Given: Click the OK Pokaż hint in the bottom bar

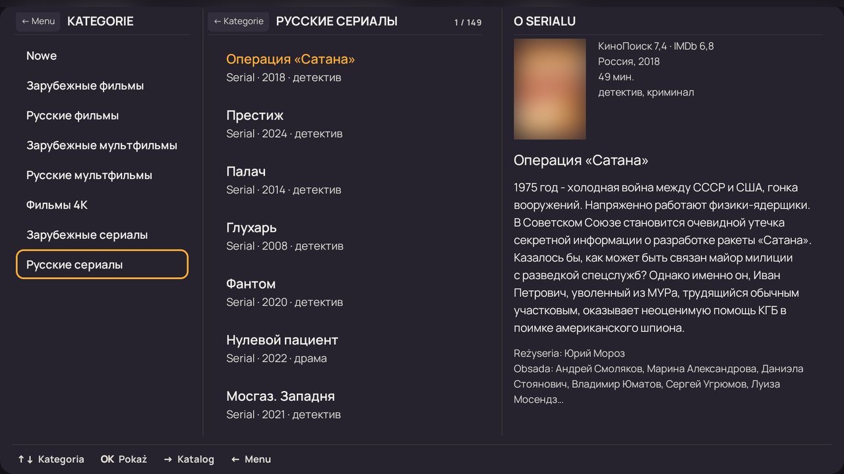Looking at the screenshot, I should pyautogui.click(x=123, y=460).
